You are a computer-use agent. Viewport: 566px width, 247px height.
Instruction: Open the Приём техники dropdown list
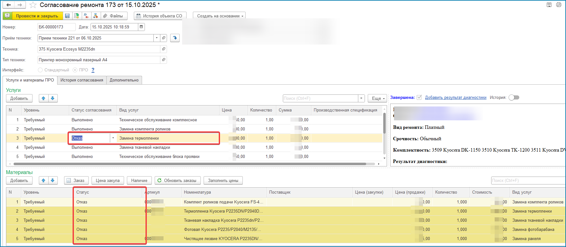pyautogui.click(x=157, y=38)
